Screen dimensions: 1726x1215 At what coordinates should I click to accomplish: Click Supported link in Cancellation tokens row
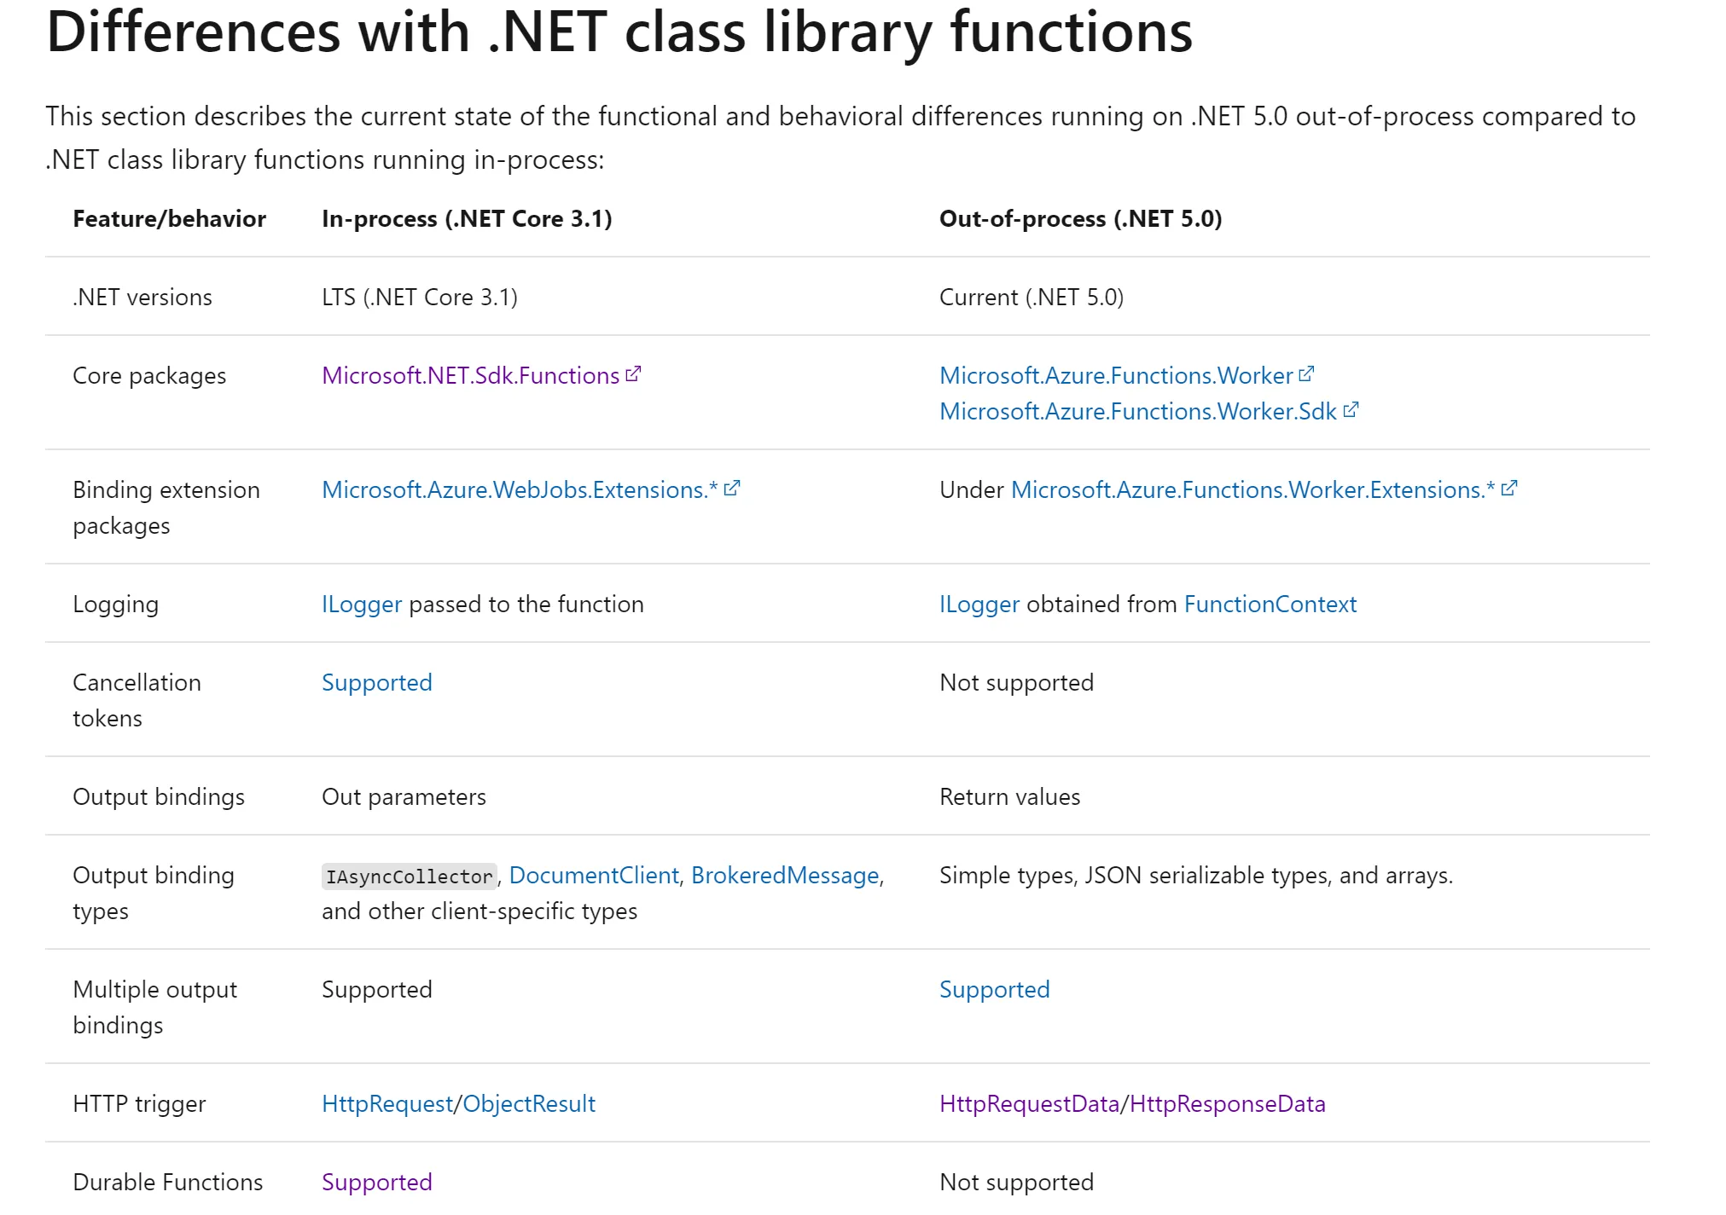(376, 683)
